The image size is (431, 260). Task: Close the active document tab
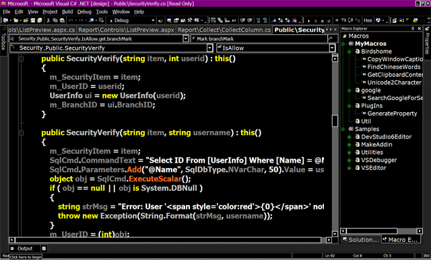point(335,30)
